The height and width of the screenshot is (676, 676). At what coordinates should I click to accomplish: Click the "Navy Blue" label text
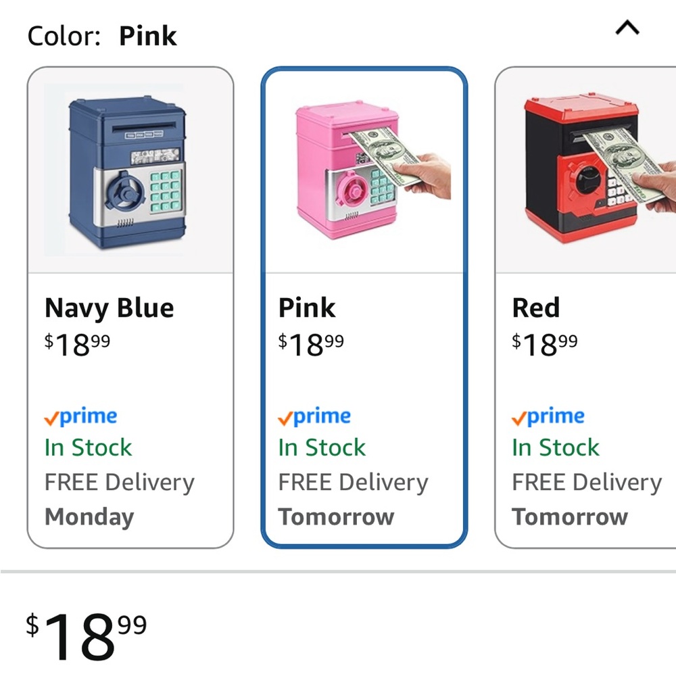[110, 308]
